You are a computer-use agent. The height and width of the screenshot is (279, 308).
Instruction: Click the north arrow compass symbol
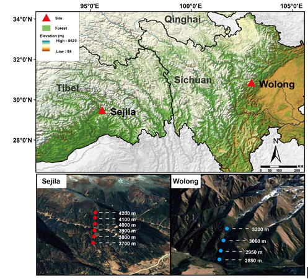[x=276, y=151]
